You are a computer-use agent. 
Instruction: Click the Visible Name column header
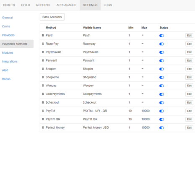coord(92,28)
